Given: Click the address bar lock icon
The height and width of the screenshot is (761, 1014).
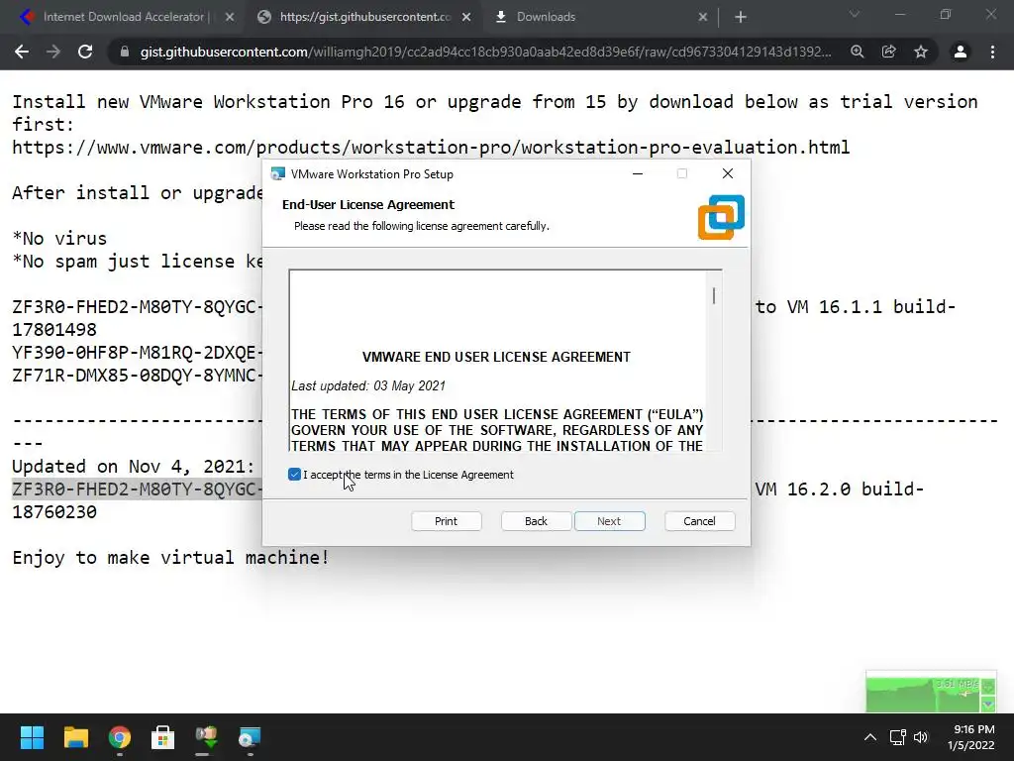Looking at the screenshot, I should pyautogui.click(x=125, y=52).
